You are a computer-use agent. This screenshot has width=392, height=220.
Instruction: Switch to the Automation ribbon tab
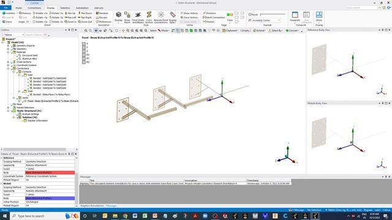[82, 8]
